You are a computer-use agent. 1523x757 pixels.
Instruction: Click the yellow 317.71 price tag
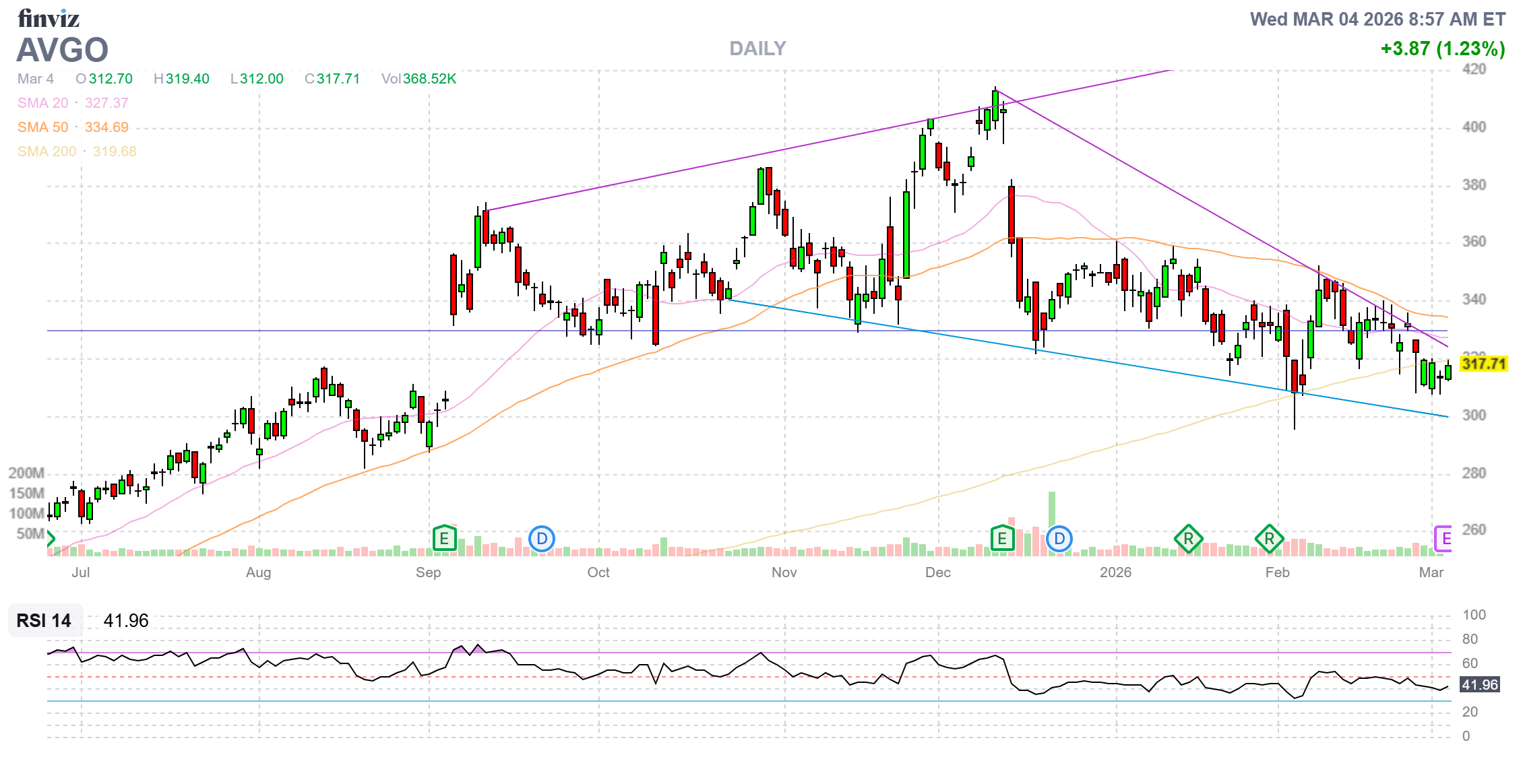(x=1483, y=364)
